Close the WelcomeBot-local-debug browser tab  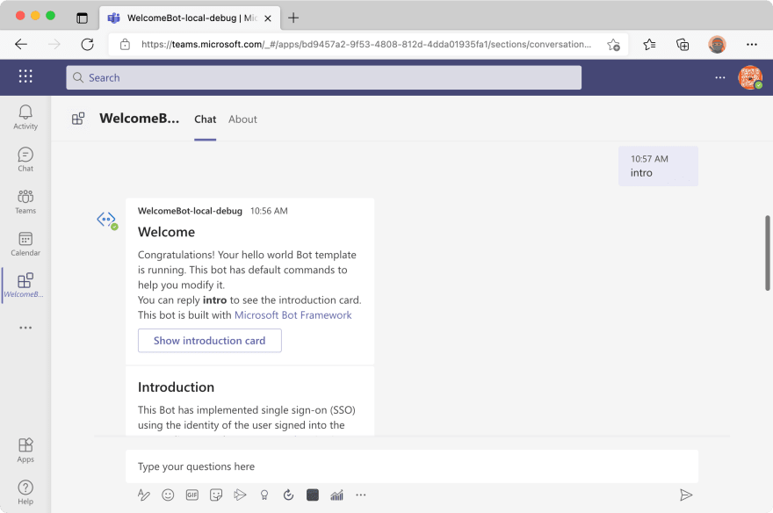(x=268, y=18)
